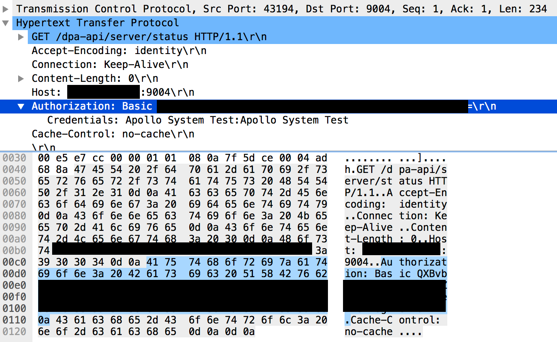Screen dimensions: 557x342
Task: Click the Content-Length: 0 text
Action: click(x=95, y=79)
